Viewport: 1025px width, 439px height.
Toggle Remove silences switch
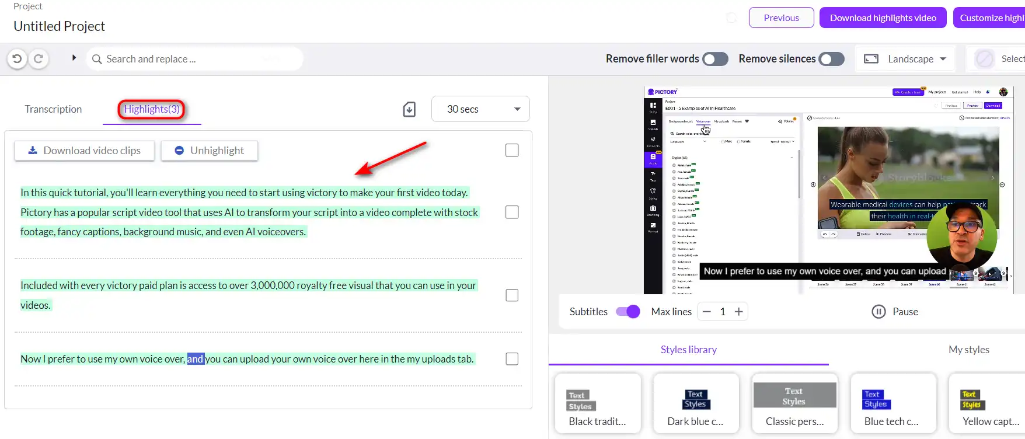point(831,59)
